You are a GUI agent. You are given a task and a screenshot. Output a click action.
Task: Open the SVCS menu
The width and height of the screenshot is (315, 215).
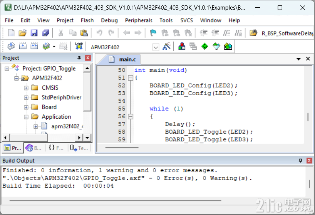pyautogui.click(x=186, y=20)
